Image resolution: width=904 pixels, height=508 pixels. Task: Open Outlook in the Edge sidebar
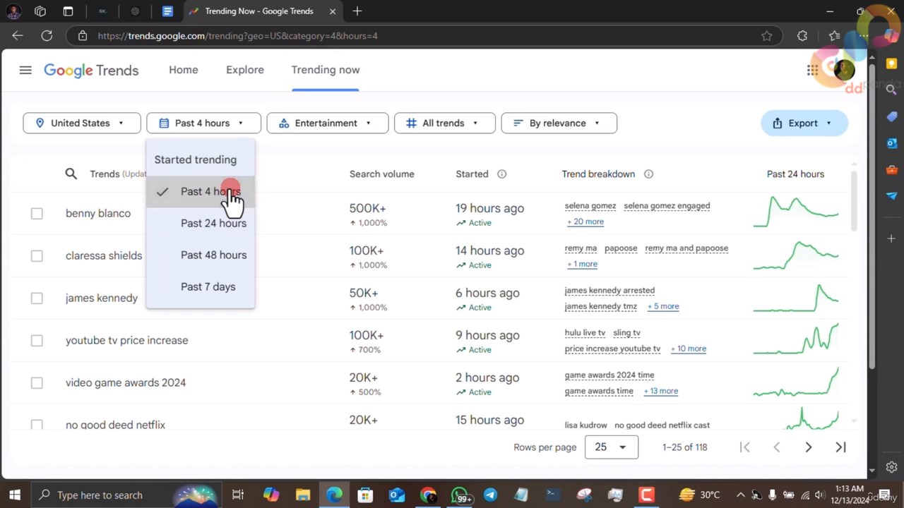point(891,143)
